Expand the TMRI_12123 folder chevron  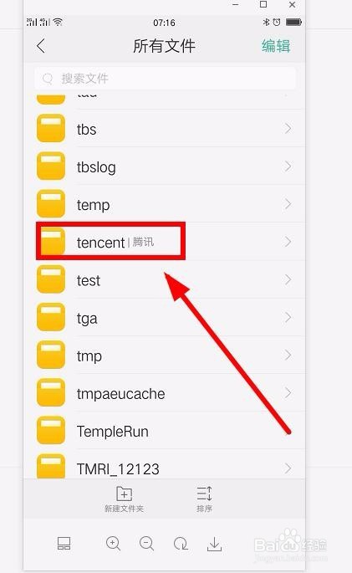coord(288,468)
